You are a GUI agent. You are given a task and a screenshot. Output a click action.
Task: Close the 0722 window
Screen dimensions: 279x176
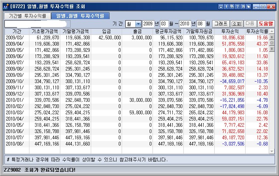(x=271, y=7)
